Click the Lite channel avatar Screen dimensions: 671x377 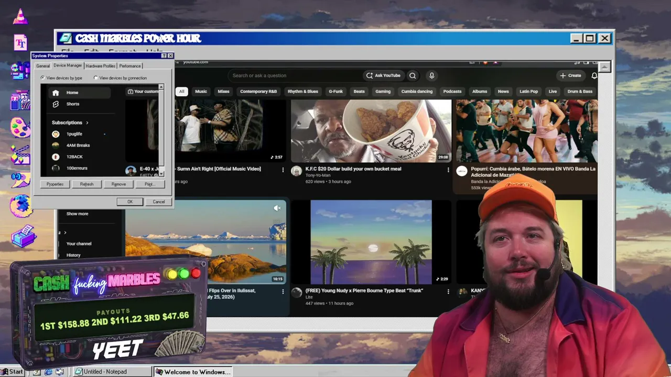click(x=297, y=292)
